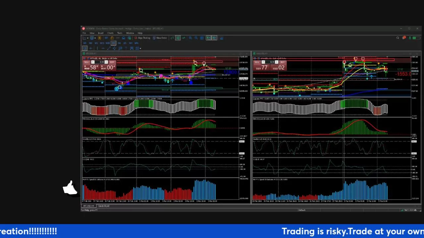Zoom in on the chart

point(190,38)
